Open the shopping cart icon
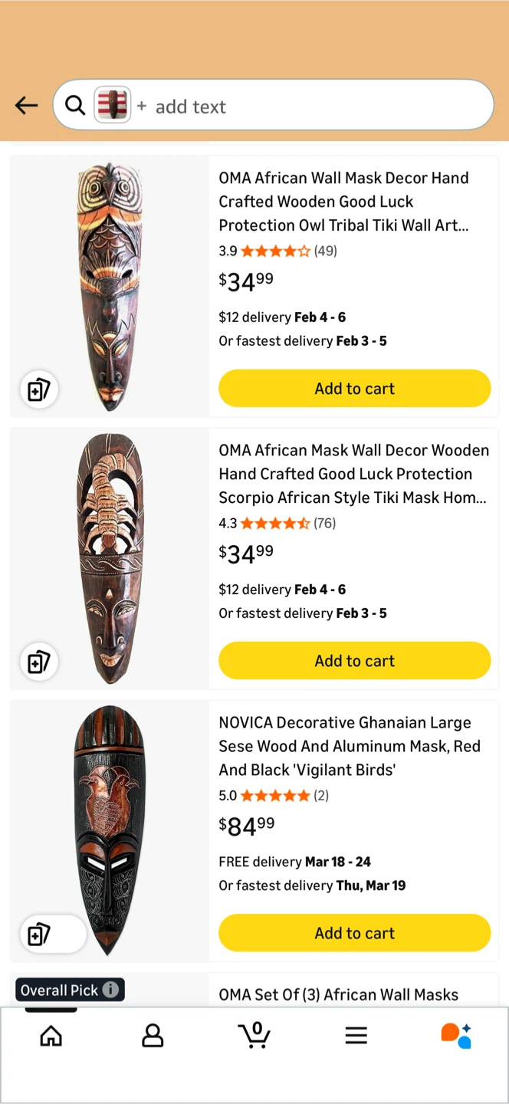Viewport: 509px width, 1104px height. pyautogui.click(x=254, y=1035)
